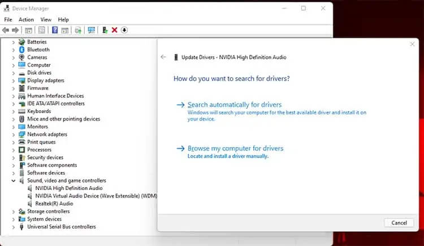Close the Update Drivers dialog
This screenshot has width=424, height=246.
412,44
